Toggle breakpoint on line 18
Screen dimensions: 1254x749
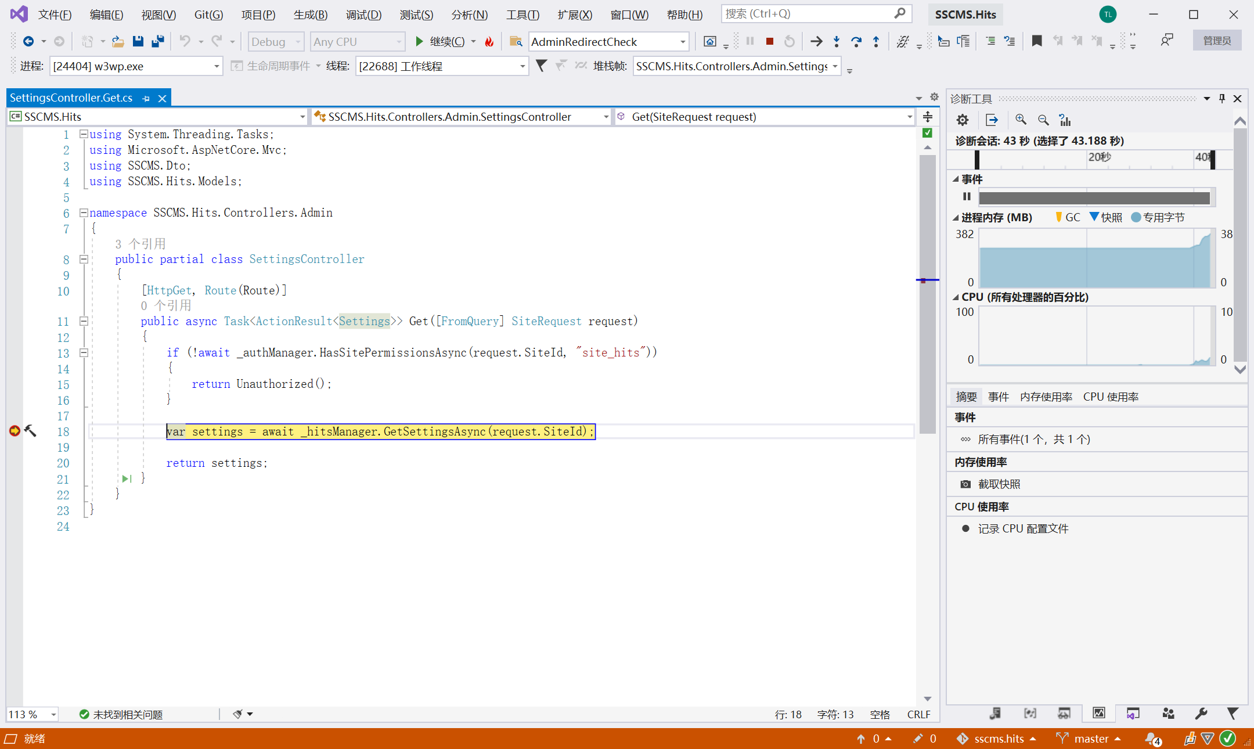[x=15, y=431]
